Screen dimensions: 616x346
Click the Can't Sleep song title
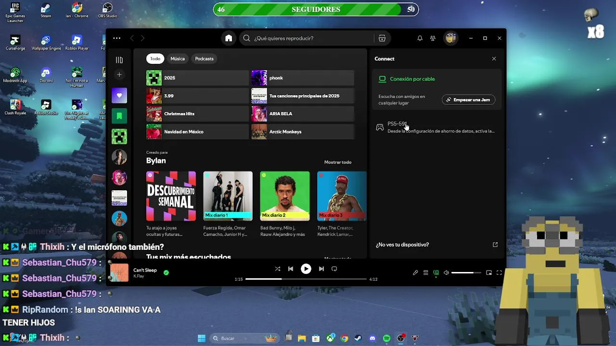tap(145, 270)
